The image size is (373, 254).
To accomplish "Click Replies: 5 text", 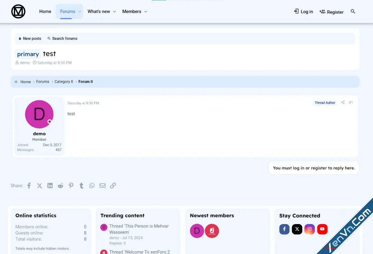I will pos(117,243).
